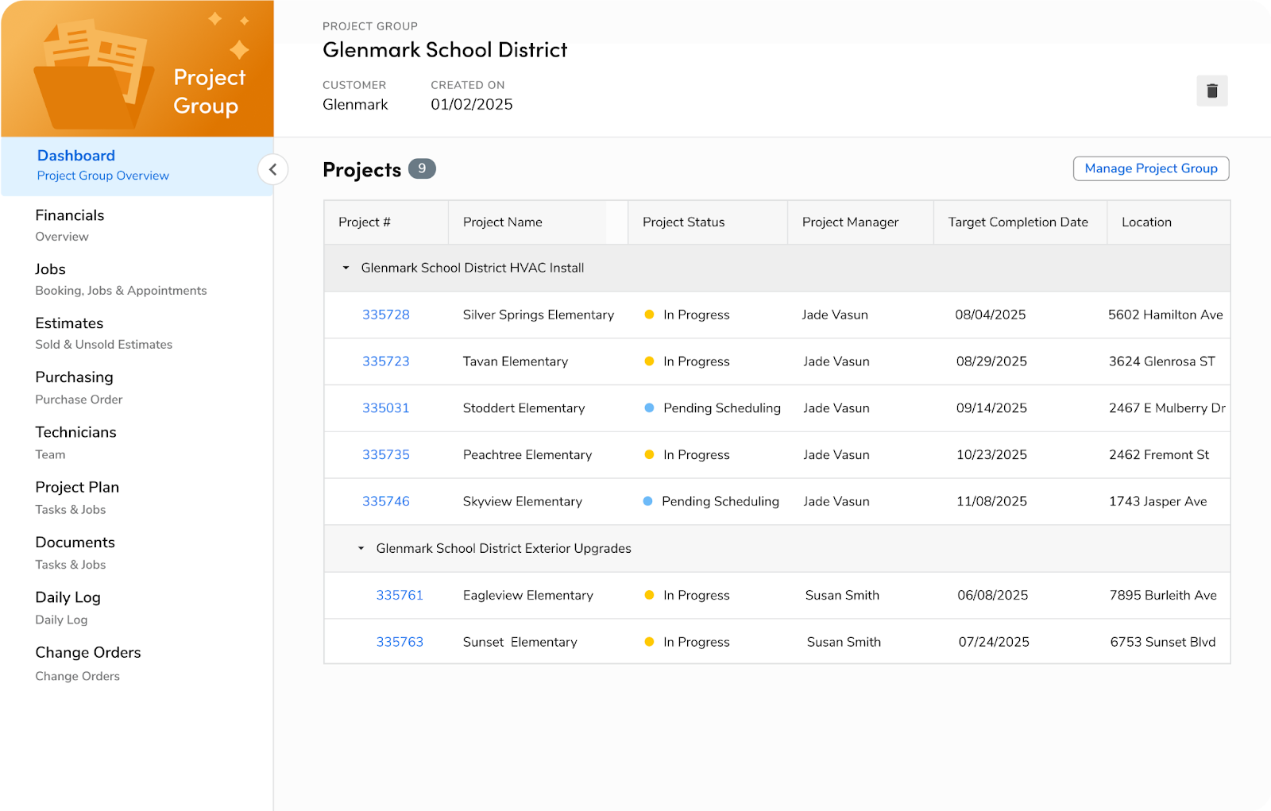The width and height of the screenshot is (1271, 811).
Task: Click In Progress status for Tavan Elementary
Action: [x=687, y=361]
